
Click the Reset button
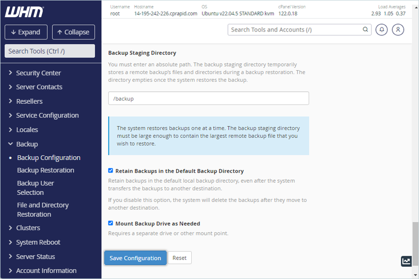pyautogui.click(x=180, y=258)
